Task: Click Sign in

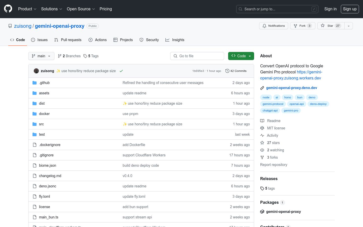Action: click(x=330, y=9)
